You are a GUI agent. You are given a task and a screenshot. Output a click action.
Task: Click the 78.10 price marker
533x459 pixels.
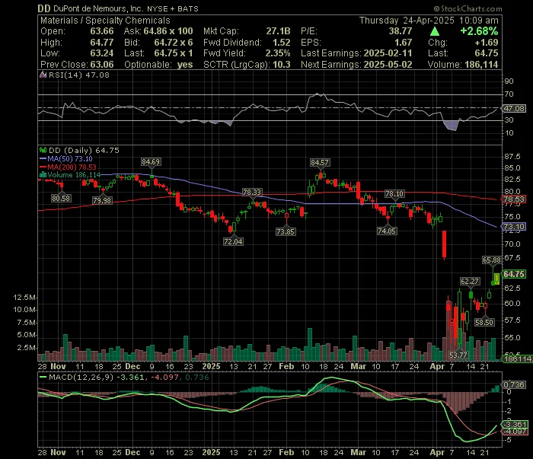pos(394,193)
